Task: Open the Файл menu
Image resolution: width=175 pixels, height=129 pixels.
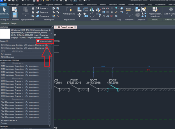Action: (3, 4)
